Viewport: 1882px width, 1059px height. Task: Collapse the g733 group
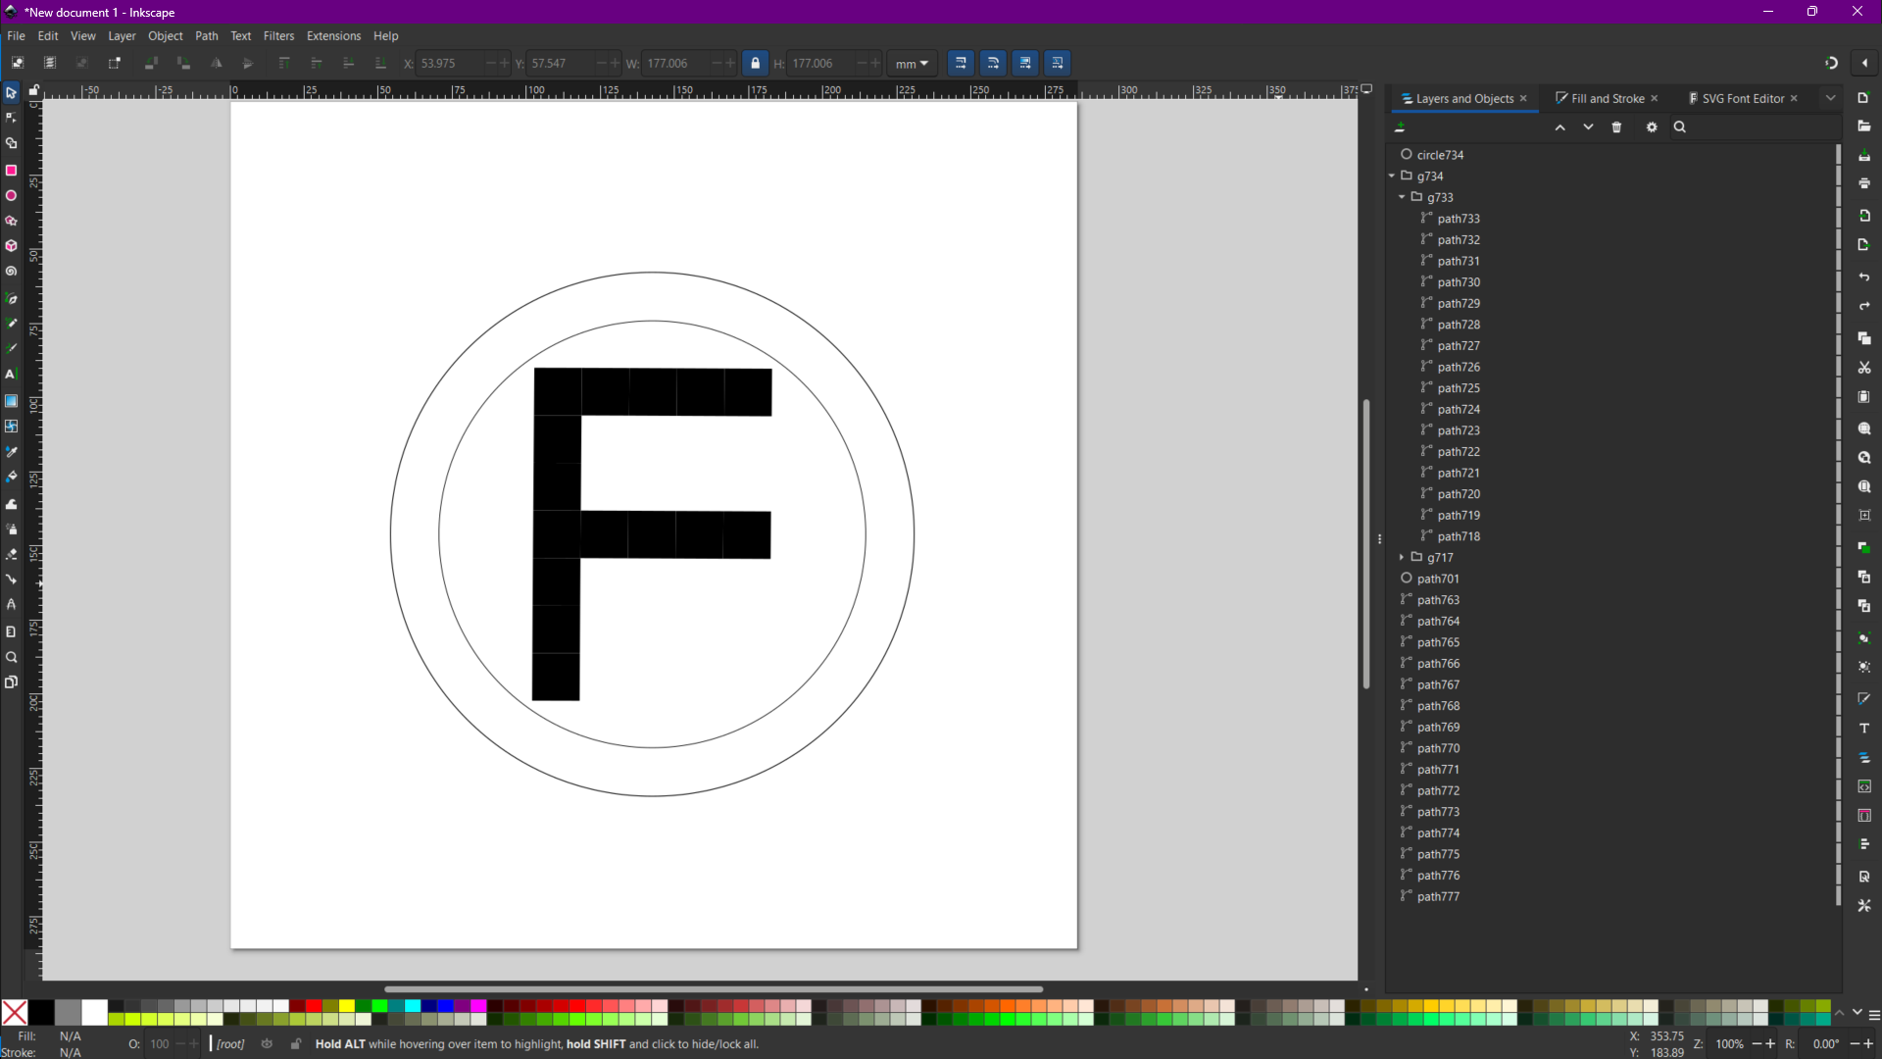(1402, 197)
